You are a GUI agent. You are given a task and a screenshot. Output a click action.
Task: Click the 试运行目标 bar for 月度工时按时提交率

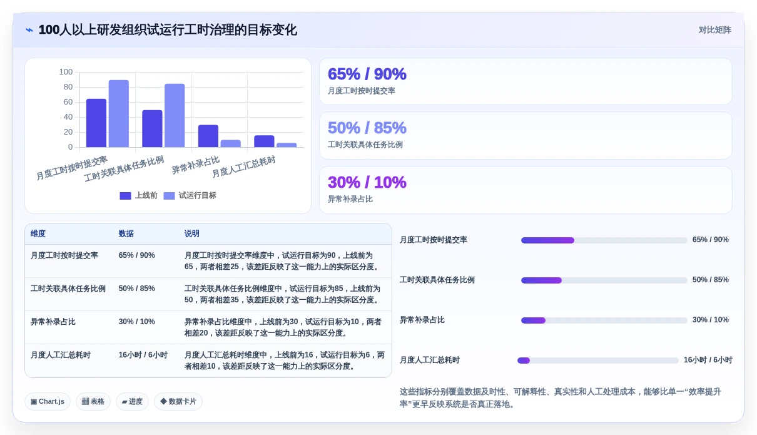(119, 114)
